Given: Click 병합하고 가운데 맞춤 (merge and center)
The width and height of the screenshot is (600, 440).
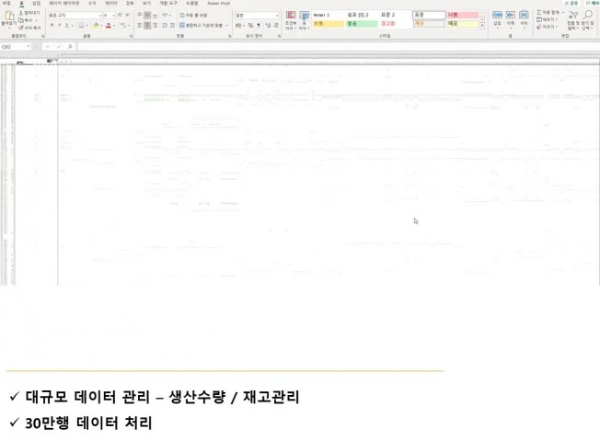Looking at the screenshot, I should coord(202,25).
